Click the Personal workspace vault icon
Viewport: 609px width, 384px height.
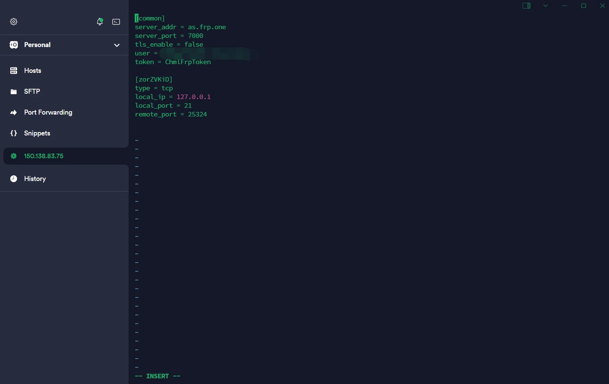click(x=14, y=45)
